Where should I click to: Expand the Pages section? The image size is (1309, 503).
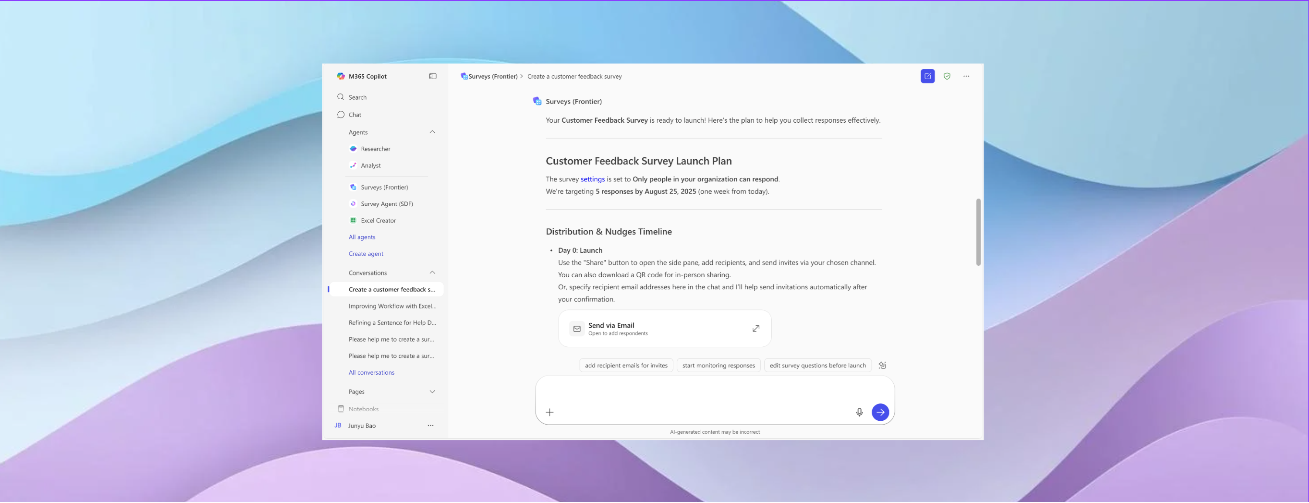(x=432, y=391)
